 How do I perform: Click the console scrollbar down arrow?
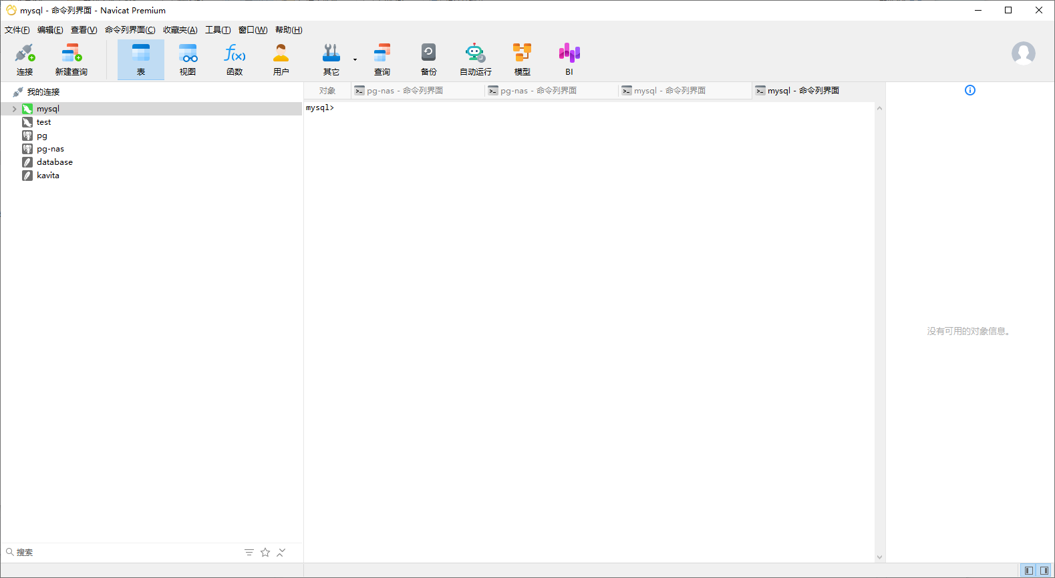point(879,557)
